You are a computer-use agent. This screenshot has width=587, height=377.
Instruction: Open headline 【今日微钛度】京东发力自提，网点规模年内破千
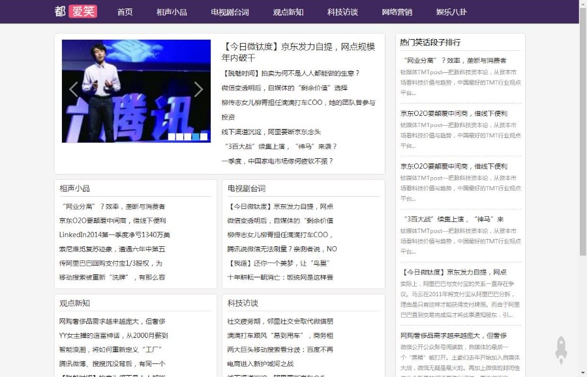tap(298, 52)
